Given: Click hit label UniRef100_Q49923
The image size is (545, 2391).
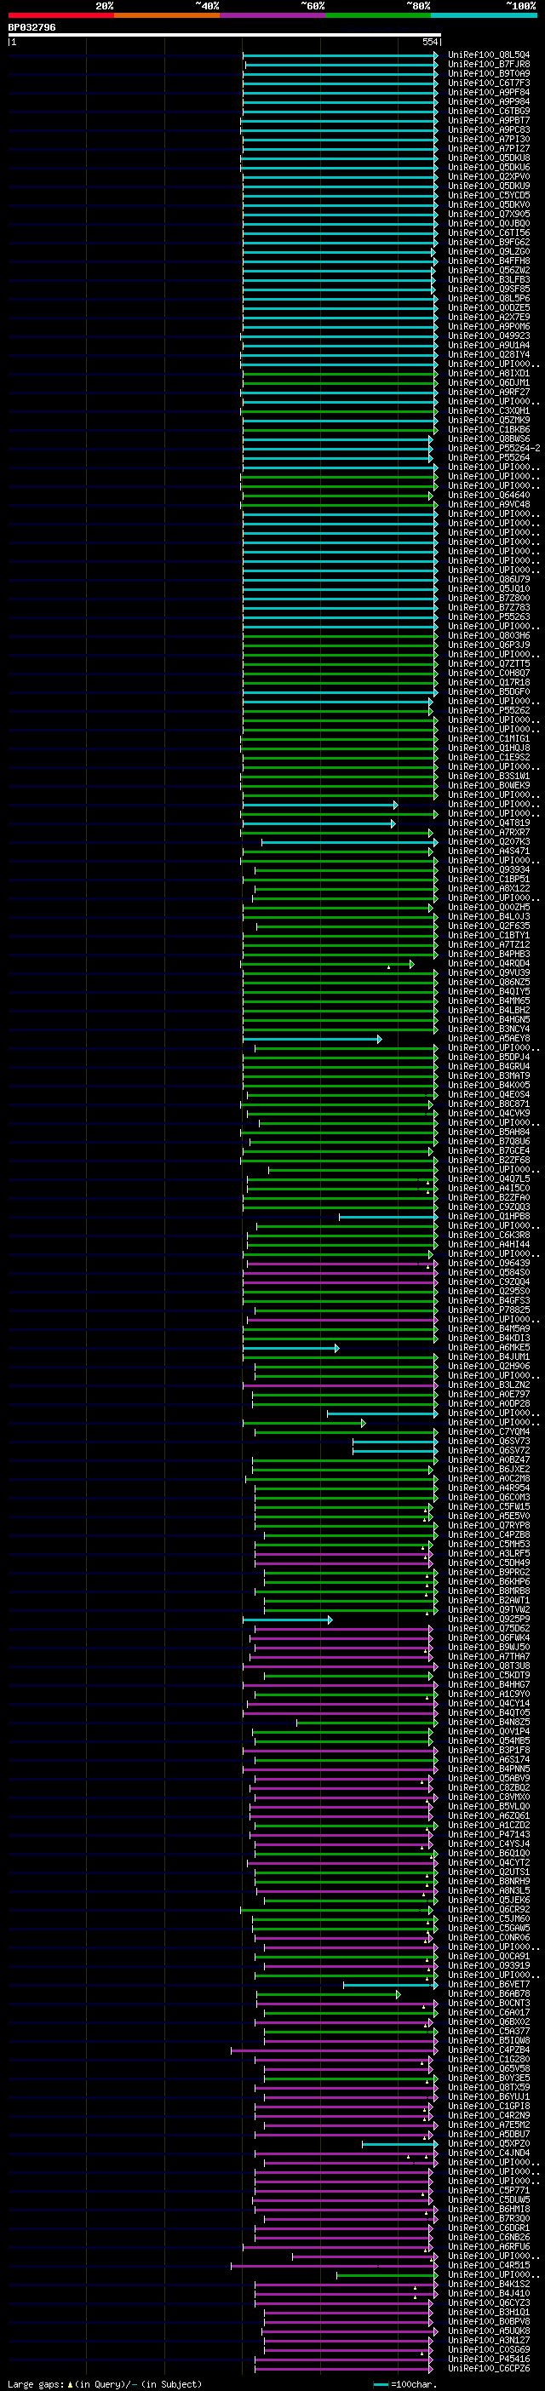Looking at the screenshot, I should (490, 336).
